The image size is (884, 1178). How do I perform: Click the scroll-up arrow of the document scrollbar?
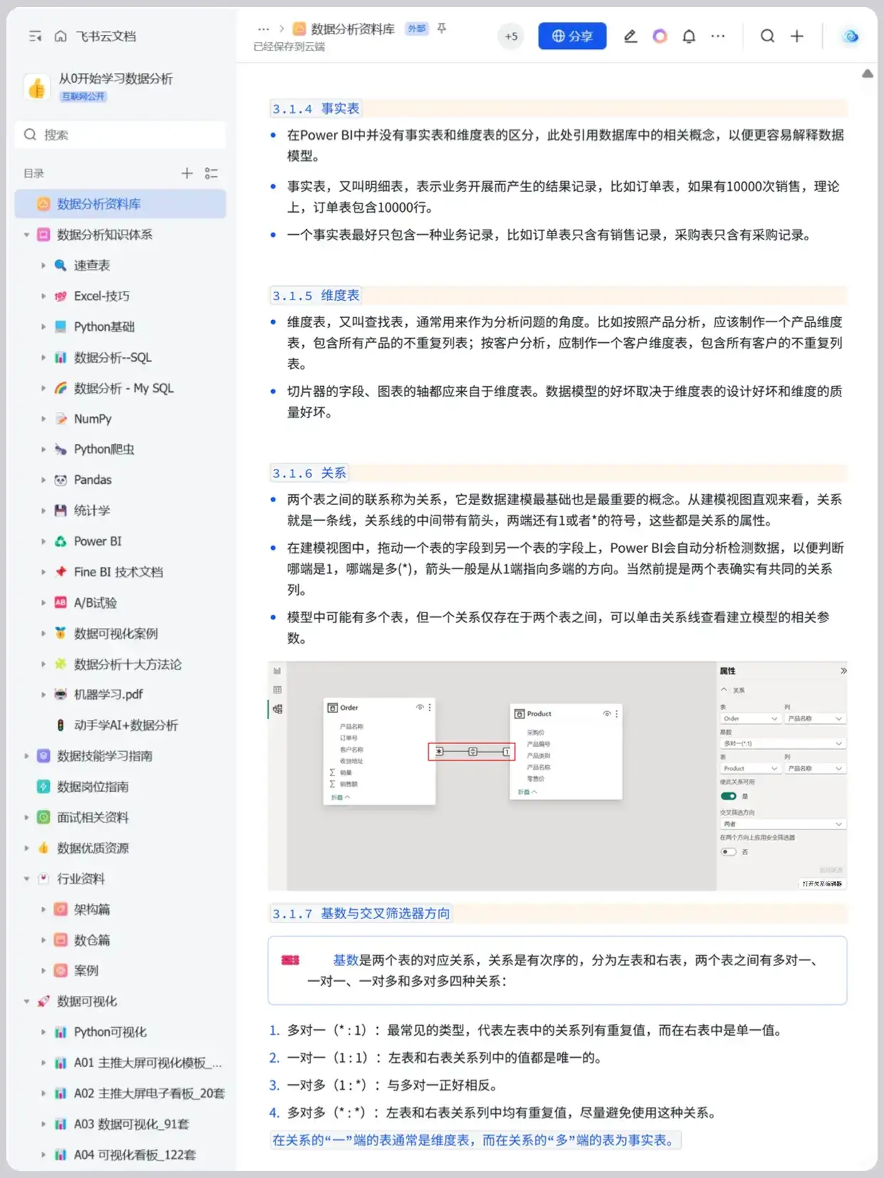868,73
